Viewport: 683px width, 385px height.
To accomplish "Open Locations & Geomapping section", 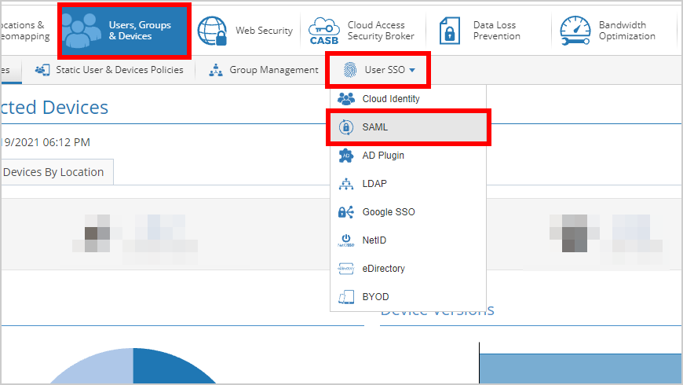I will point(25,31).
